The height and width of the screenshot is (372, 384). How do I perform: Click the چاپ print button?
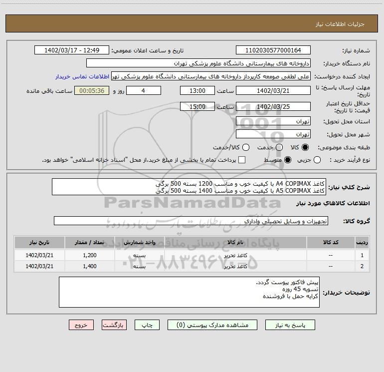[x=147, y=325]
